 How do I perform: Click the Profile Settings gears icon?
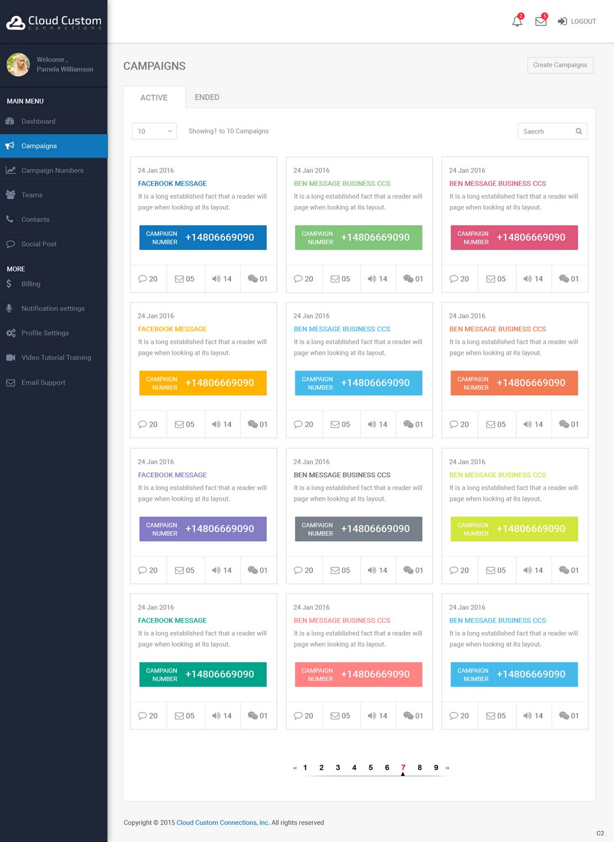click(x=11, y=333)
